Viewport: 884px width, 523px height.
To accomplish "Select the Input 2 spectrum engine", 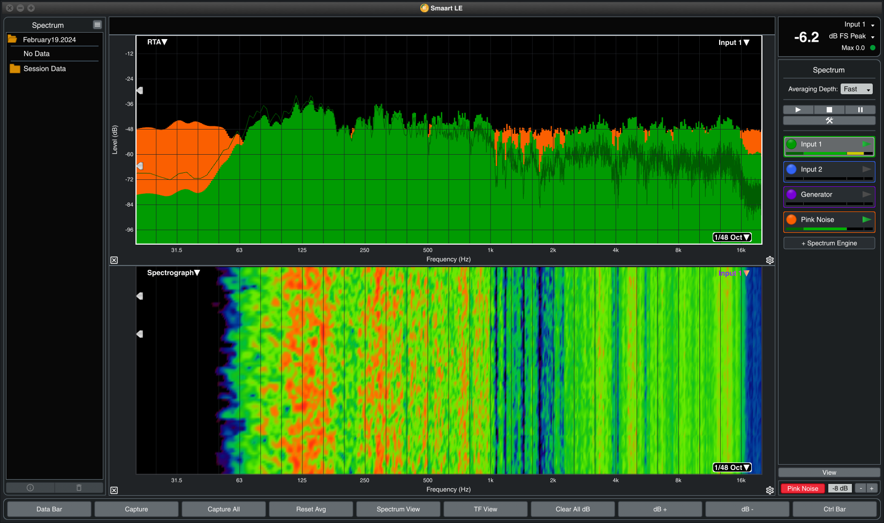I will 829,171.
